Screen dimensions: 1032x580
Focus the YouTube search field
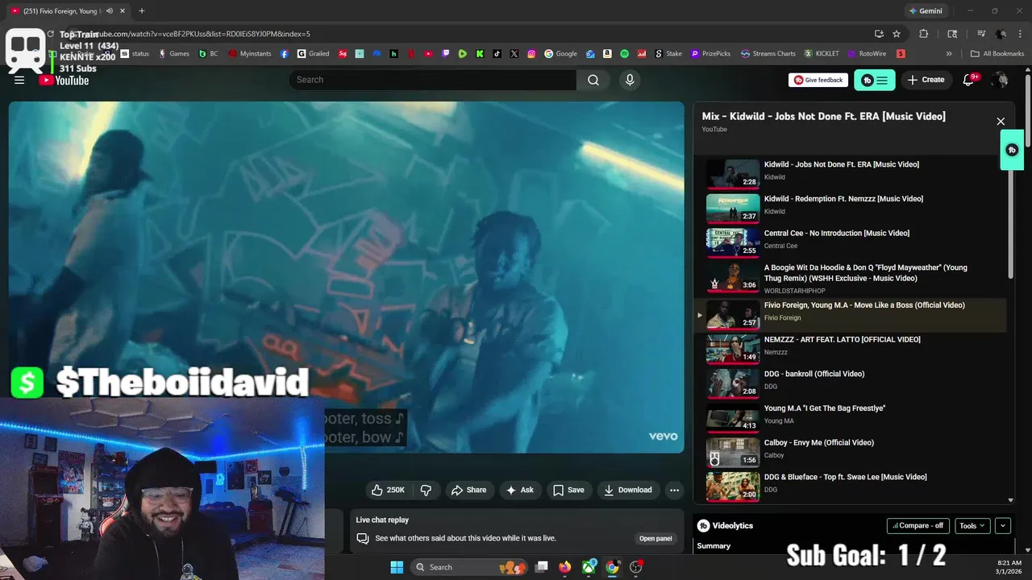[433, 80]
